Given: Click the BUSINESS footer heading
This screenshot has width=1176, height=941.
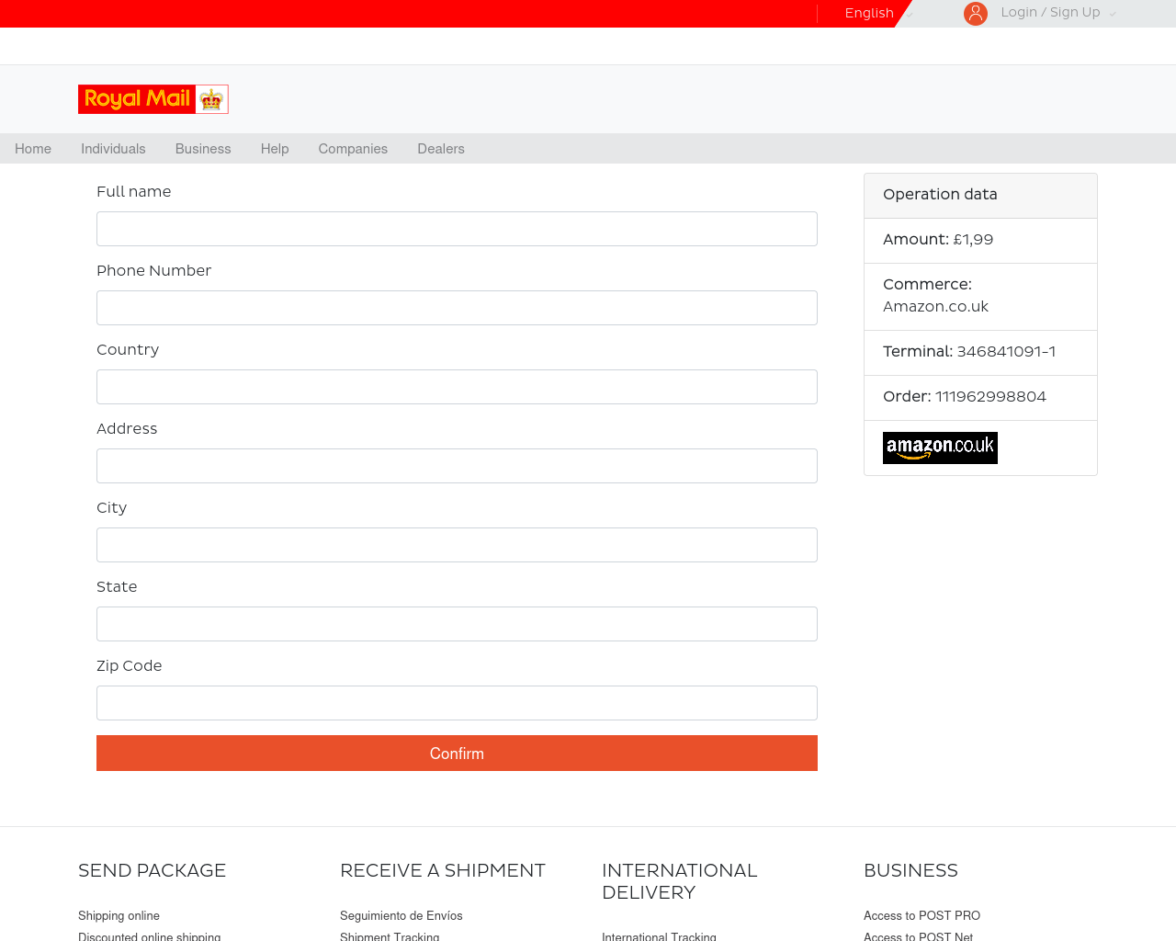Looking at the screenshot, I should point(910,870).
